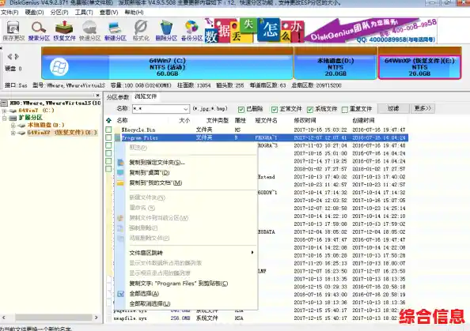Screen dimensions: 470x331
Task: Open the 文件(F) menu
Action: 9,13
